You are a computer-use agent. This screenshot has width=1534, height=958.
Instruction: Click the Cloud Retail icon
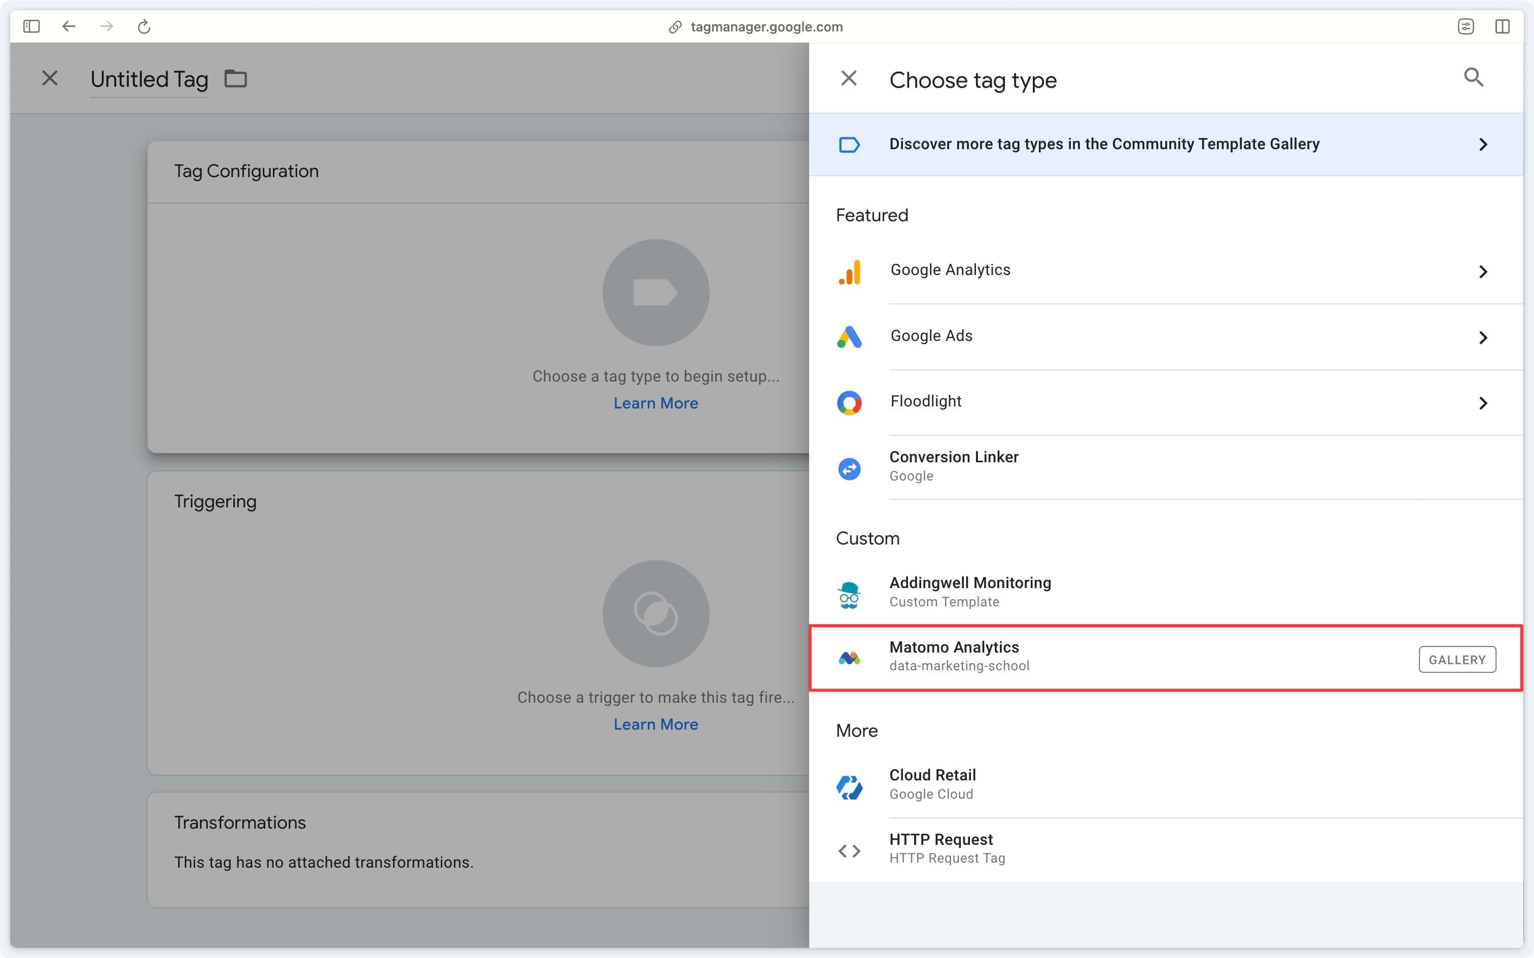849,787
